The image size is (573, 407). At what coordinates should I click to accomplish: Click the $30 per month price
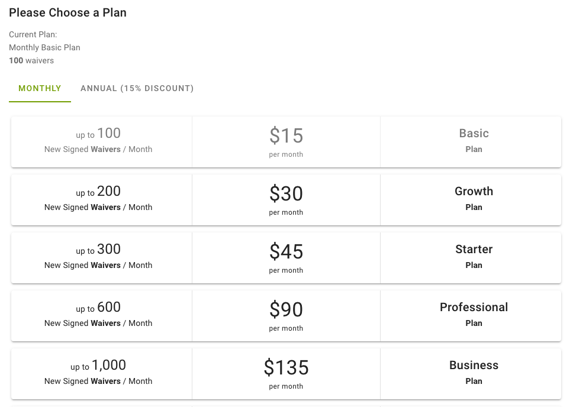pyautogui.click(x=286, y=200)
